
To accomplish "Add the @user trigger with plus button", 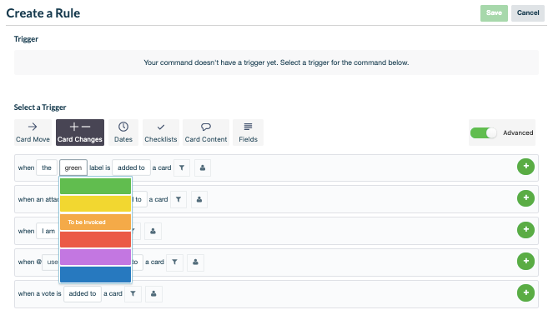I will pyautogui.click(x=525, y=262).
